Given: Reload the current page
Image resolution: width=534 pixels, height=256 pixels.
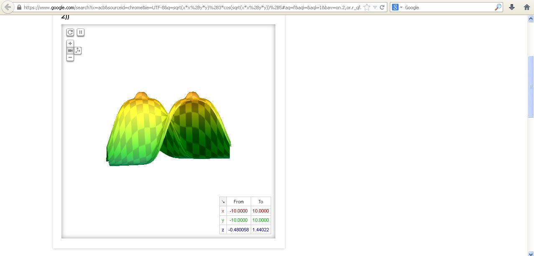Looking at the screenshot, I should point(382,7).
